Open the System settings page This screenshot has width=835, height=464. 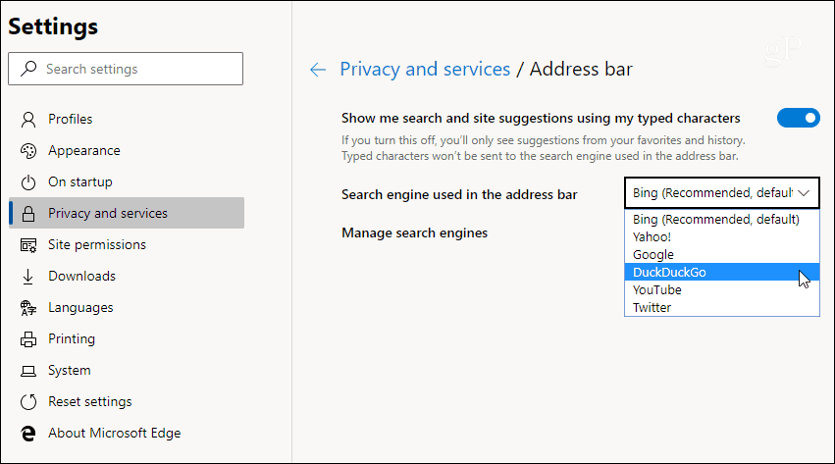[127, 371]
